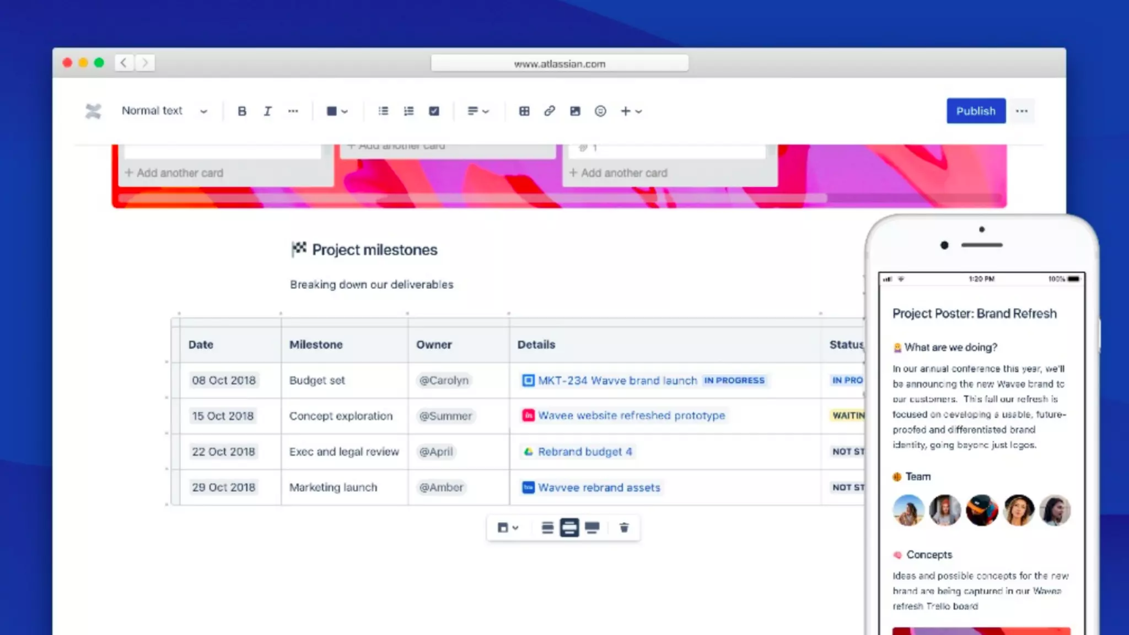Open the text color picker swatch
Viewport: 1129px width, 635px height.
(x=337, y=111)
